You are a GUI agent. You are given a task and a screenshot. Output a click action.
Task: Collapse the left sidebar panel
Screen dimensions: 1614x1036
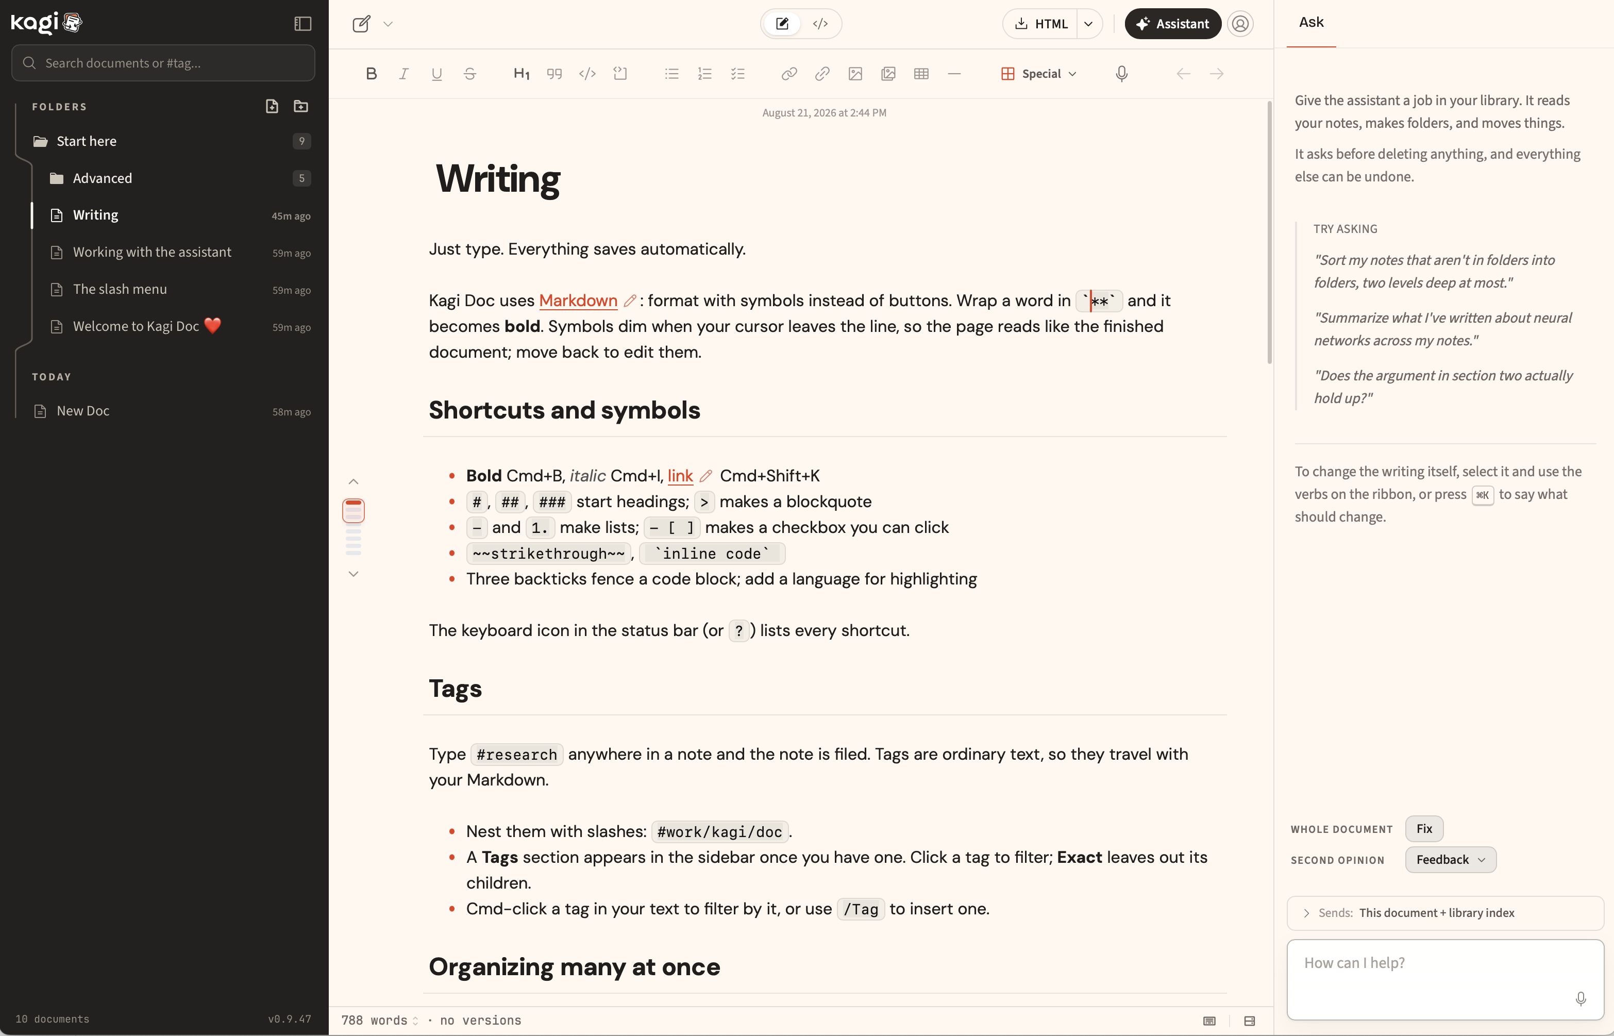tap(302, 24)
